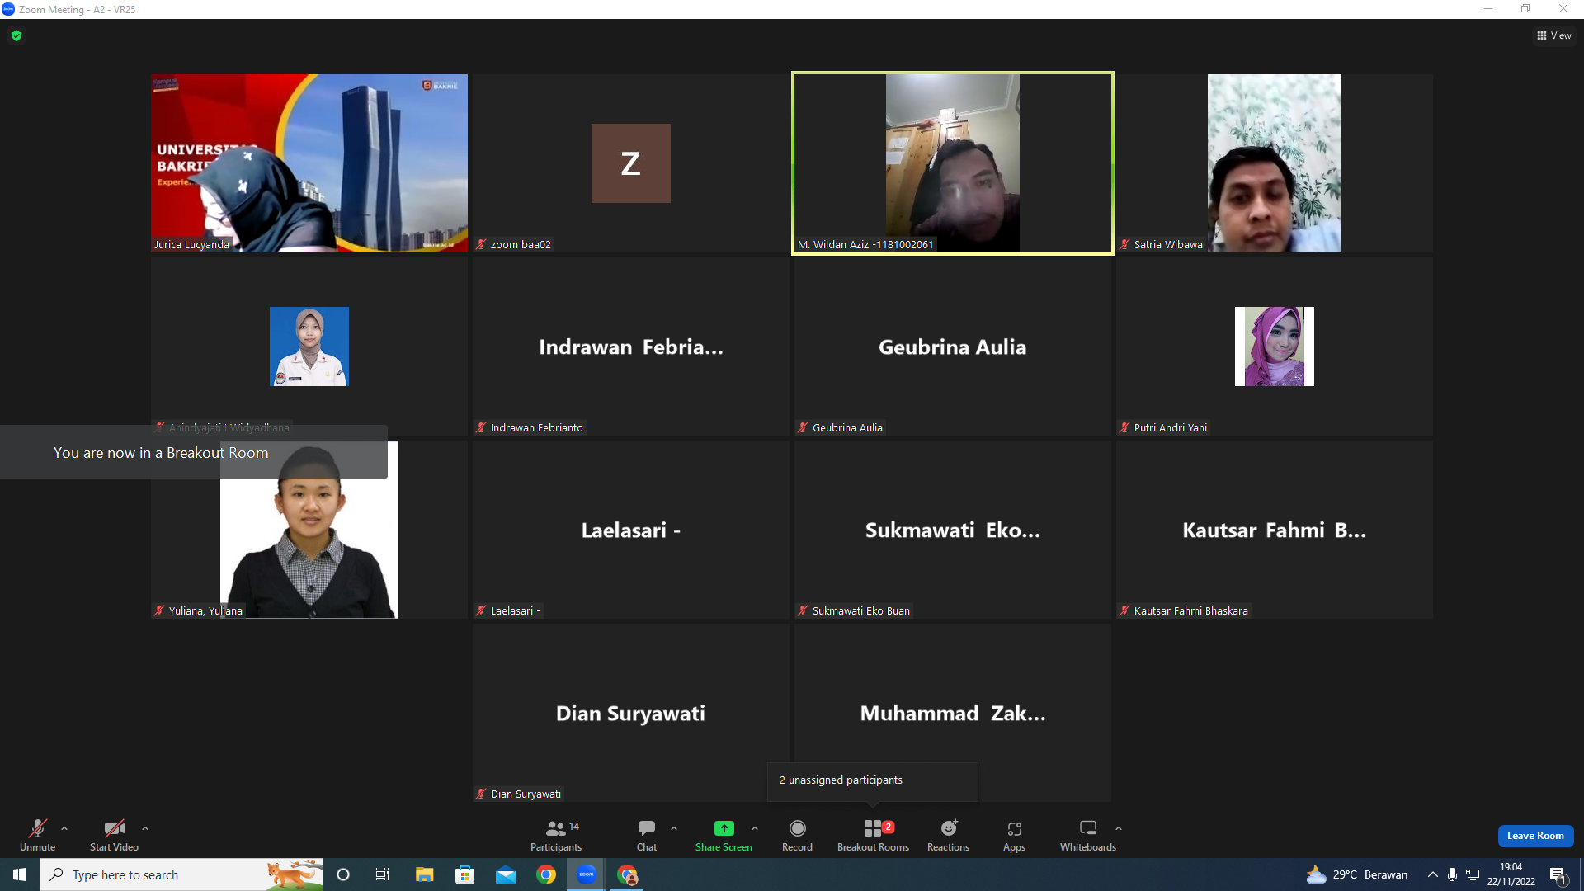Open Cortana from the taskbar

[x=343, y=874]
